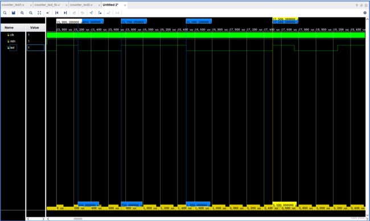The image size is (370, 221).
Task: Switch to the counter_led2.v tab
Action: (81, 5)
